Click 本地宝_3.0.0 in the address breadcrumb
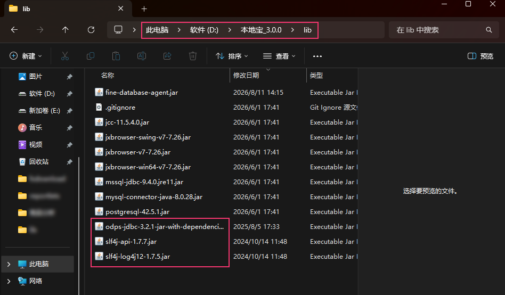505x295 pixels. 261,30
